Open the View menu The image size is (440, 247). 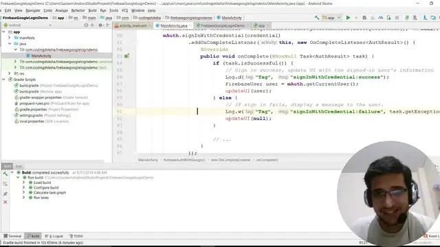click(x=19, y=10)
